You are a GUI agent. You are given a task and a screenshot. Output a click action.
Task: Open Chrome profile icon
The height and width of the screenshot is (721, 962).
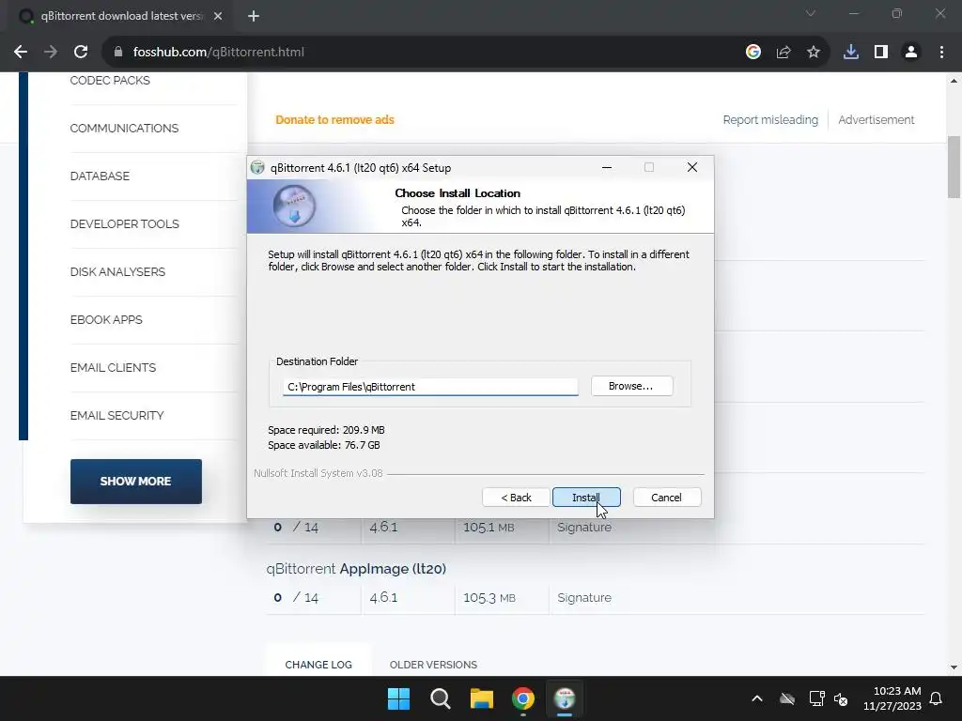tap(911, 53)
